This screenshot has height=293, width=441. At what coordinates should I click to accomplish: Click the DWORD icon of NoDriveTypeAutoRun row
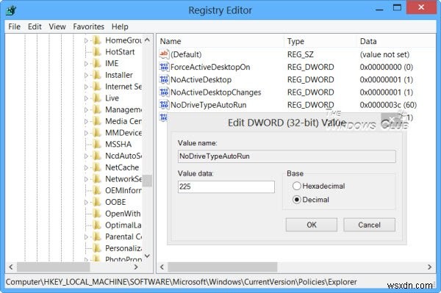click(x=164, y=105)
